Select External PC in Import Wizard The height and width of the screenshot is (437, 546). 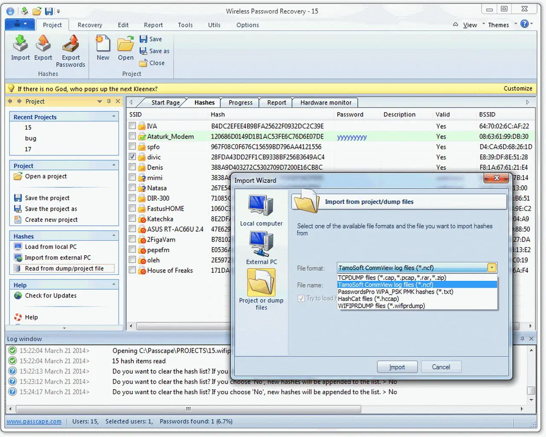[x=261, y=248]
